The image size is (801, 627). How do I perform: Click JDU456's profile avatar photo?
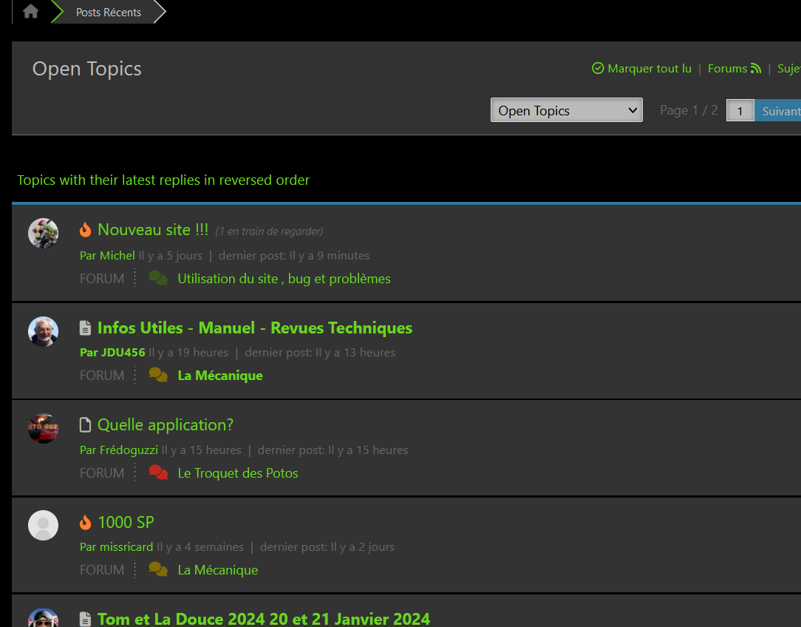coord(43,331)
